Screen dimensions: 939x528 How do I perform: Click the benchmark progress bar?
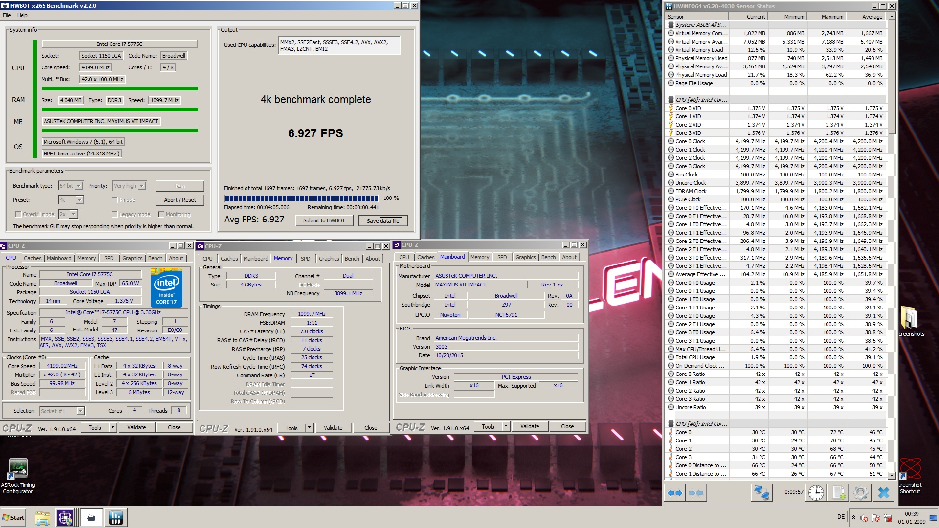click(301, 198)
